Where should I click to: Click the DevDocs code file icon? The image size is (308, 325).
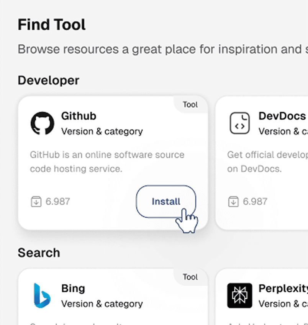240,123
